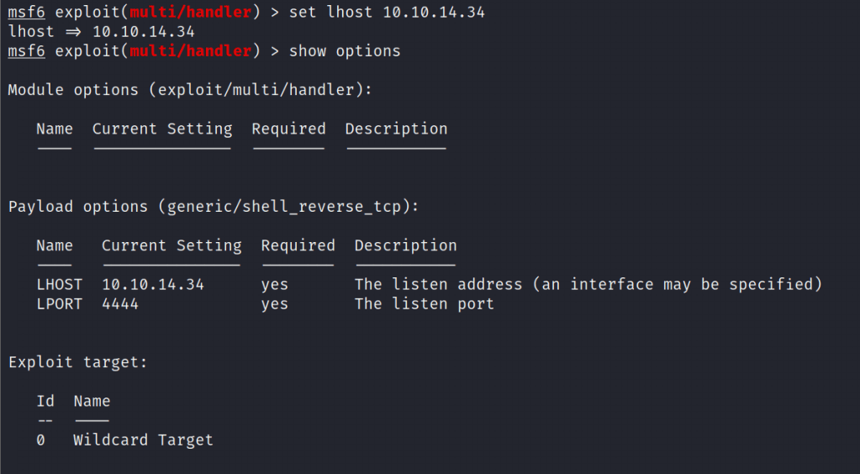Viewport: 860px width, 474px height.
Task: Click the listen port description text
Action: 424,304
